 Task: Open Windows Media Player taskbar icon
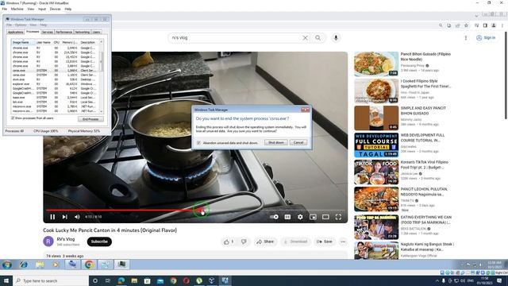pos(56,265)
